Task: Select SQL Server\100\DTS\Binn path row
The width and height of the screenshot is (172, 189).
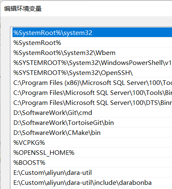Action: coord(91,102)
